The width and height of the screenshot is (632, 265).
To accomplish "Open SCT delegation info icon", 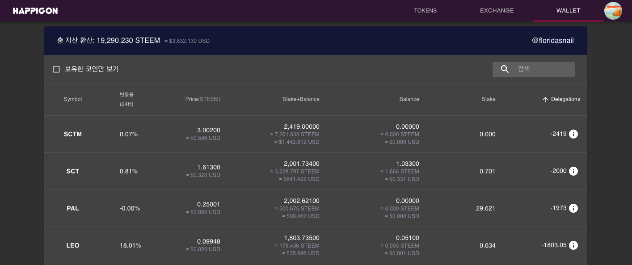I will [x=573, y=171].
